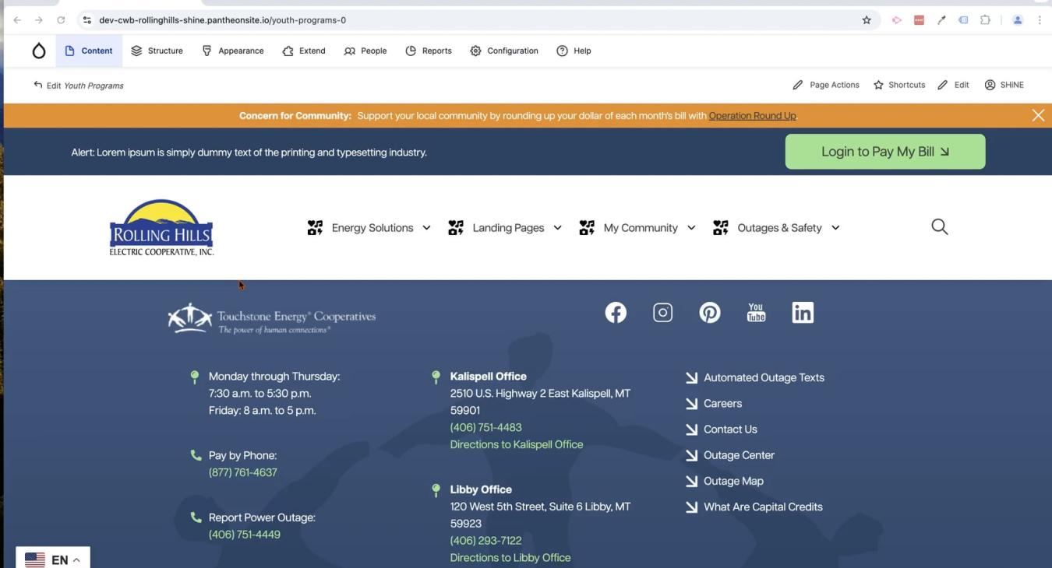Follow the Operation Round Up link
Viewport: 1052px width, 568px height.
(752, 116)
